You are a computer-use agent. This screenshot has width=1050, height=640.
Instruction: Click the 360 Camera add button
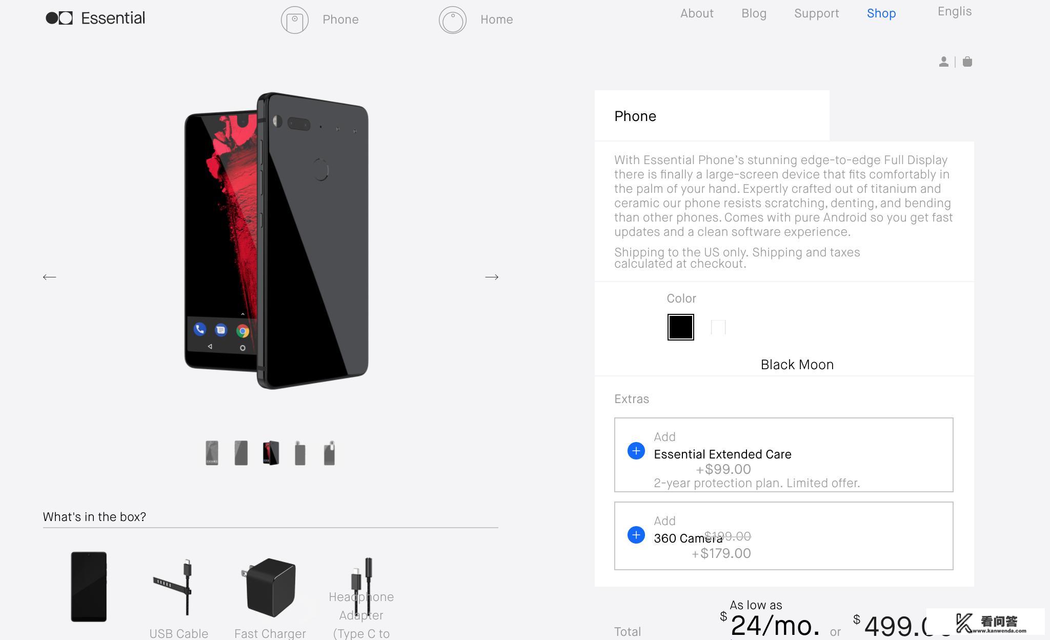(637, 533)
